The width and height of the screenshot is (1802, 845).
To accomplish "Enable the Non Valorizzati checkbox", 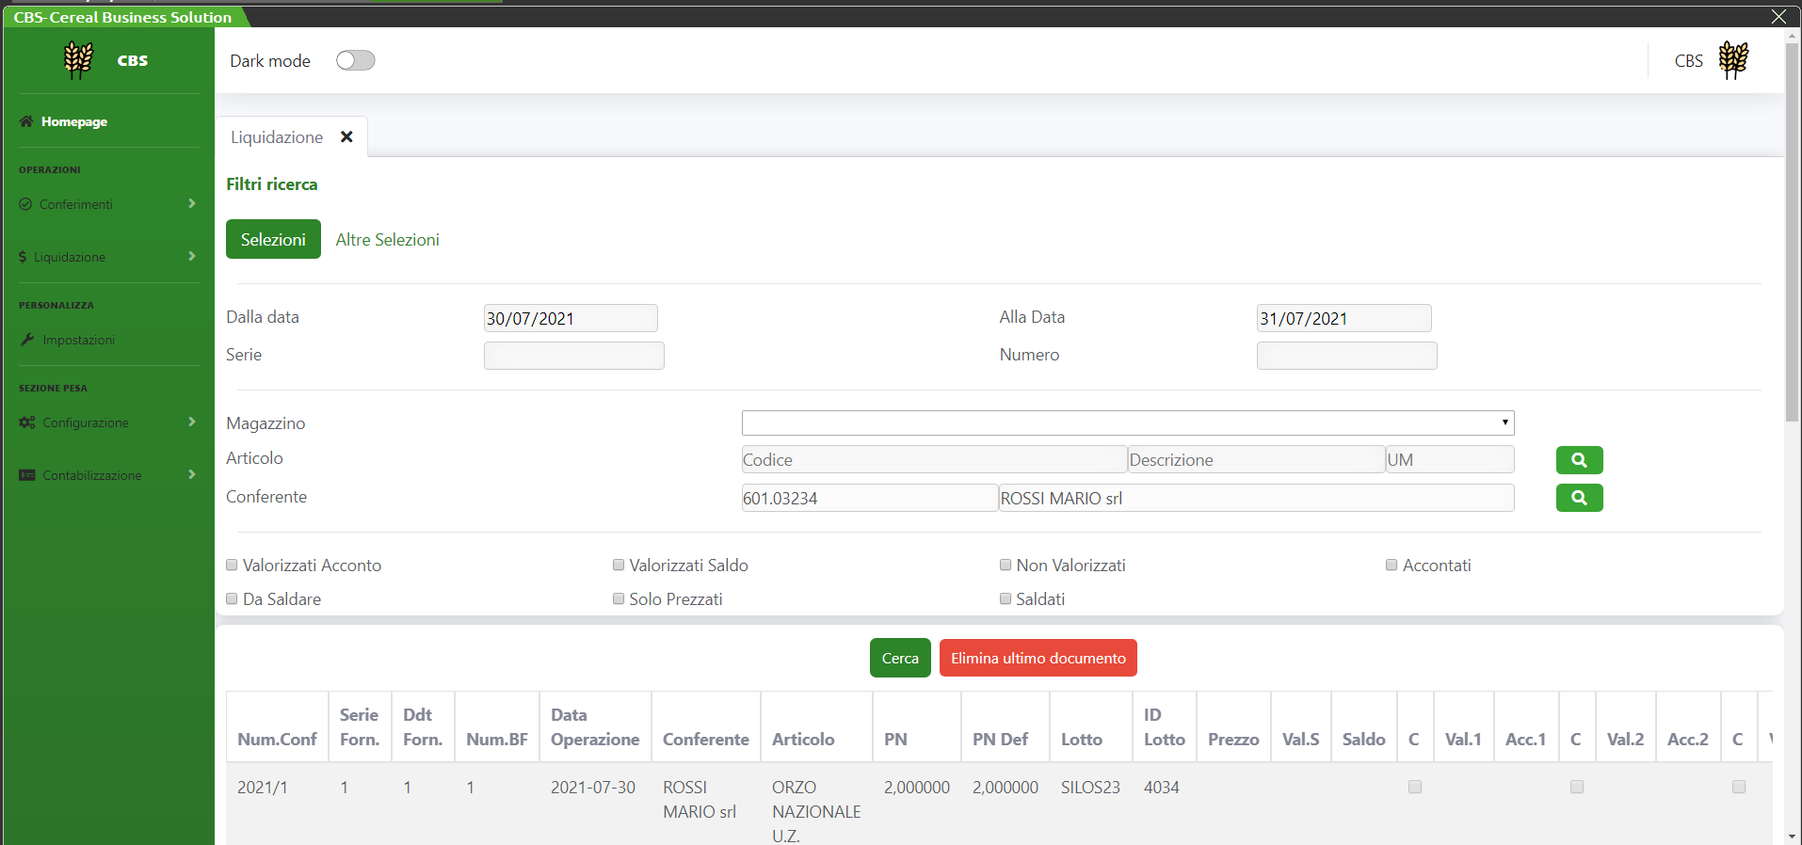I will pos(1006,566).
